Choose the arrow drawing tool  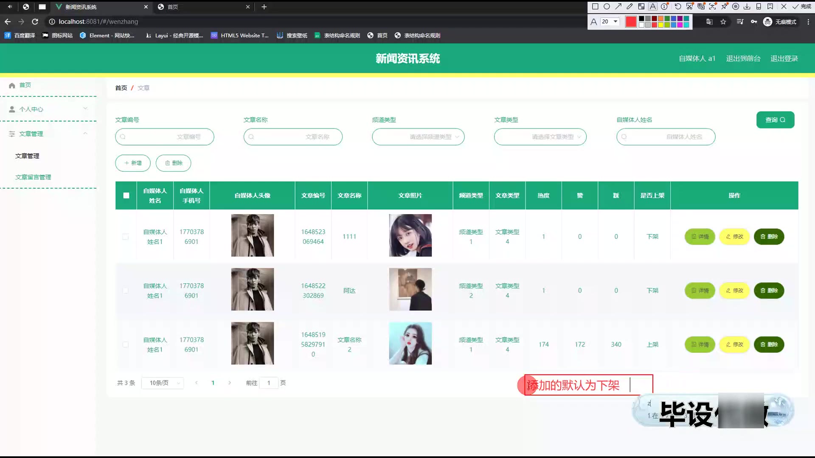(618, 6)
